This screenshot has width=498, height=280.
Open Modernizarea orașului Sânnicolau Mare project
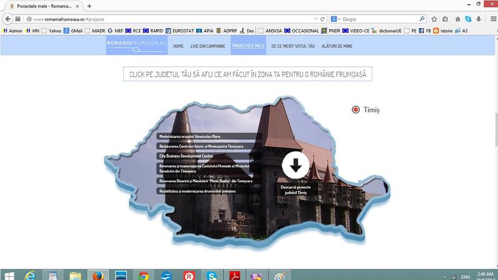[209, 136]
